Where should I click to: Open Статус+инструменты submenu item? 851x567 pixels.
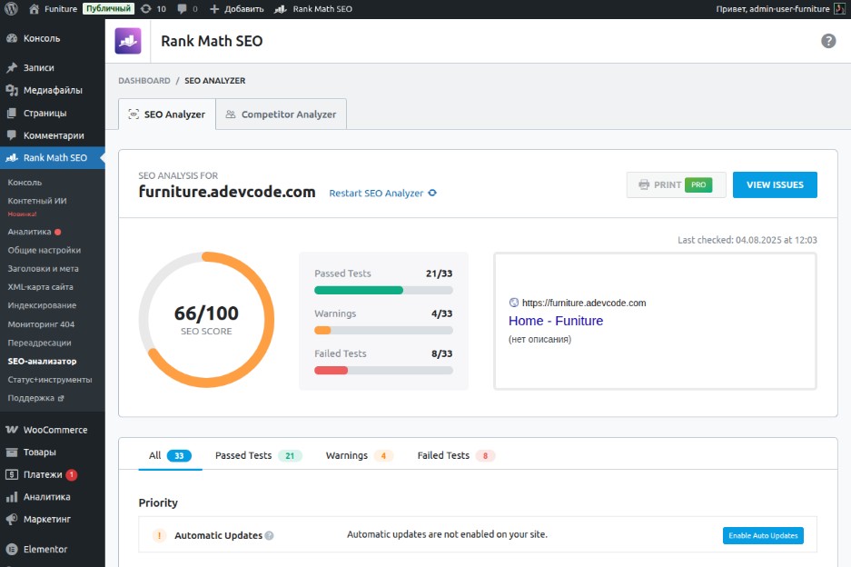50,380
